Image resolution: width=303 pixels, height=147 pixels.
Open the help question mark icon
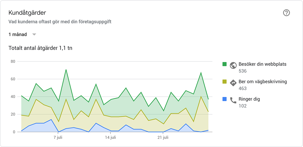click(x=286, y=13)
